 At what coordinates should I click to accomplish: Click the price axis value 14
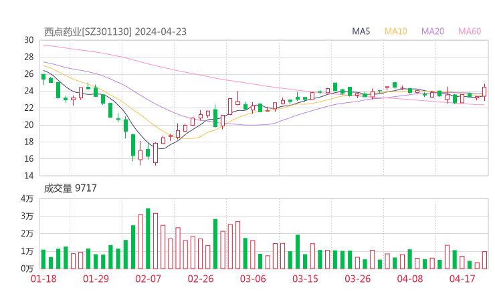[29, 176]
